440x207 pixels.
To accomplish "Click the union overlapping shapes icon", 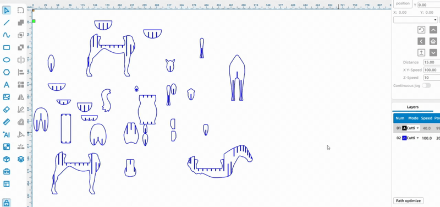I will [x=21, y=23].
